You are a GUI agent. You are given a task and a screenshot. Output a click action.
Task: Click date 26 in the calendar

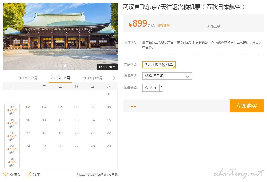(60, 146)
